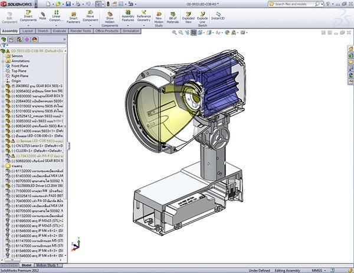Click Reference Geometry icon
Screen dimensions: 354x273
click(144, 16)
